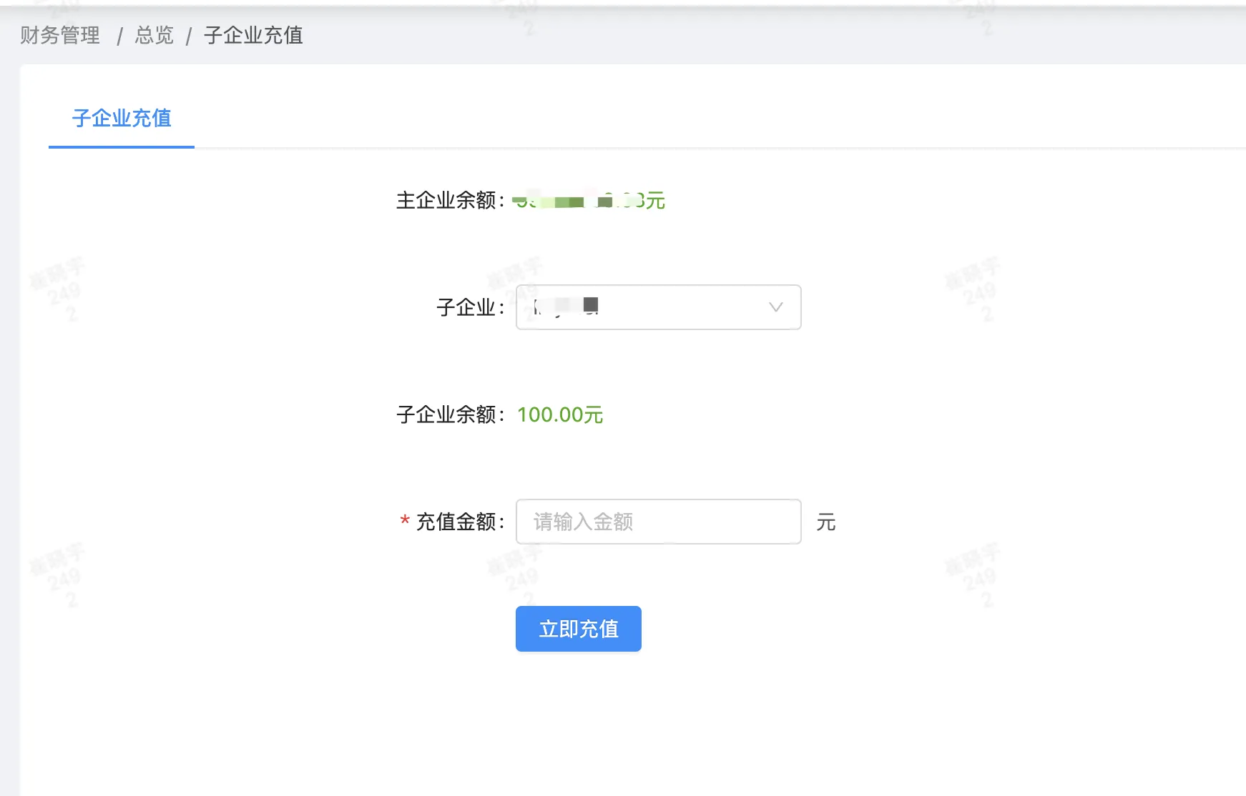Open 财务管理 from the breadcrumb
The width and height of the screenshot is (1246, 796).
click(61, 35)
